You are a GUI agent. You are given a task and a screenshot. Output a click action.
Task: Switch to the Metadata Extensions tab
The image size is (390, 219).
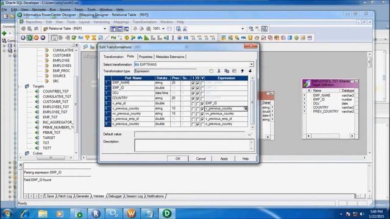point(170,57)
